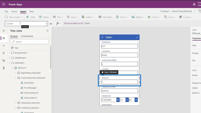201x113 pixels.
Task: Open the DateJoined calendar picker icon
Action: pyautogui.click(x=118, y=100)
